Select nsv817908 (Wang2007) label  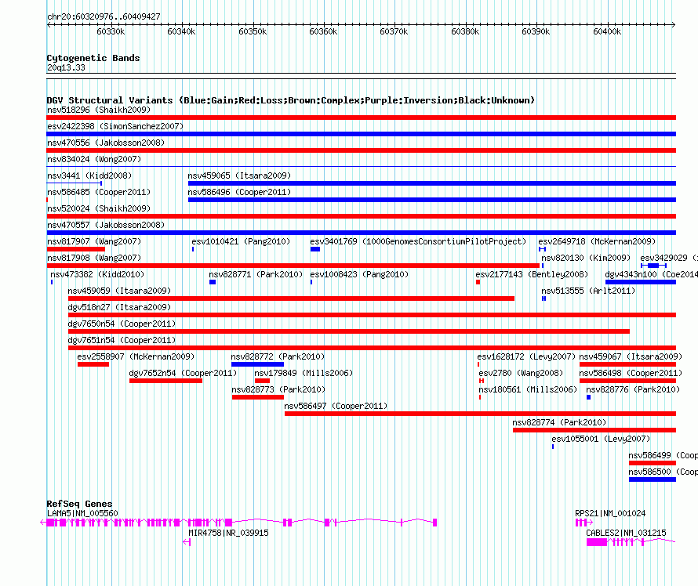click(94, 258)
